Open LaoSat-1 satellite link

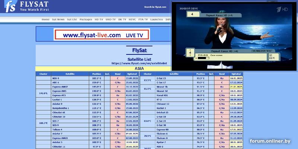pos(57,99)
